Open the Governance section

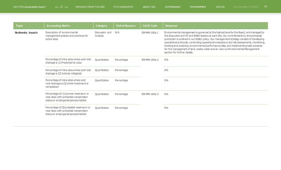pyautogui.click(x=172, y=7)
